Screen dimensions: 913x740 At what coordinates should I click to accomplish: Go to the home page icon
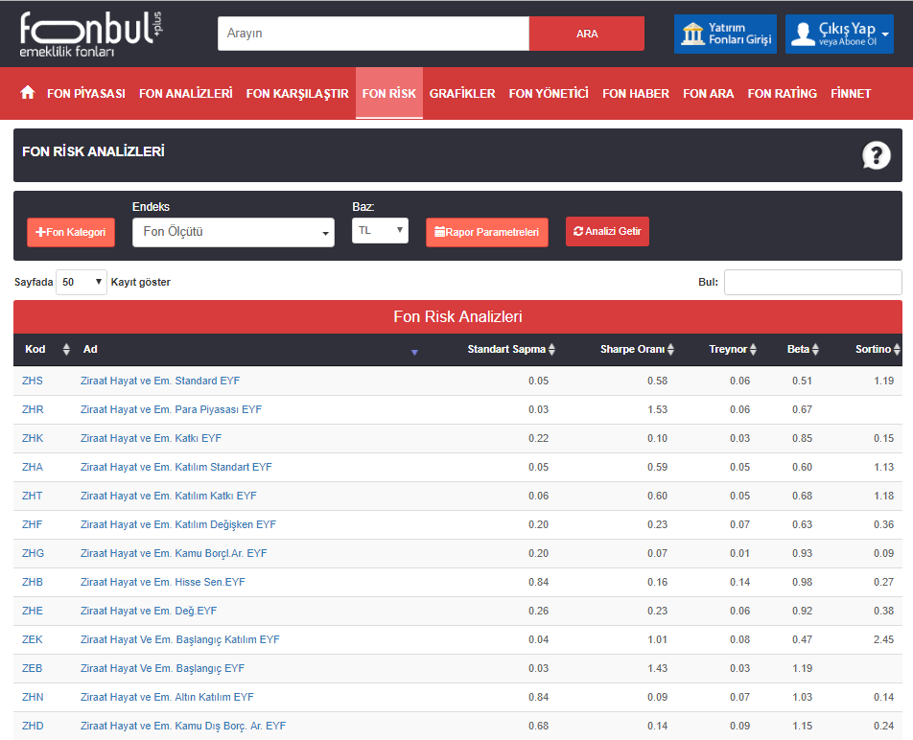coord(28,92)
